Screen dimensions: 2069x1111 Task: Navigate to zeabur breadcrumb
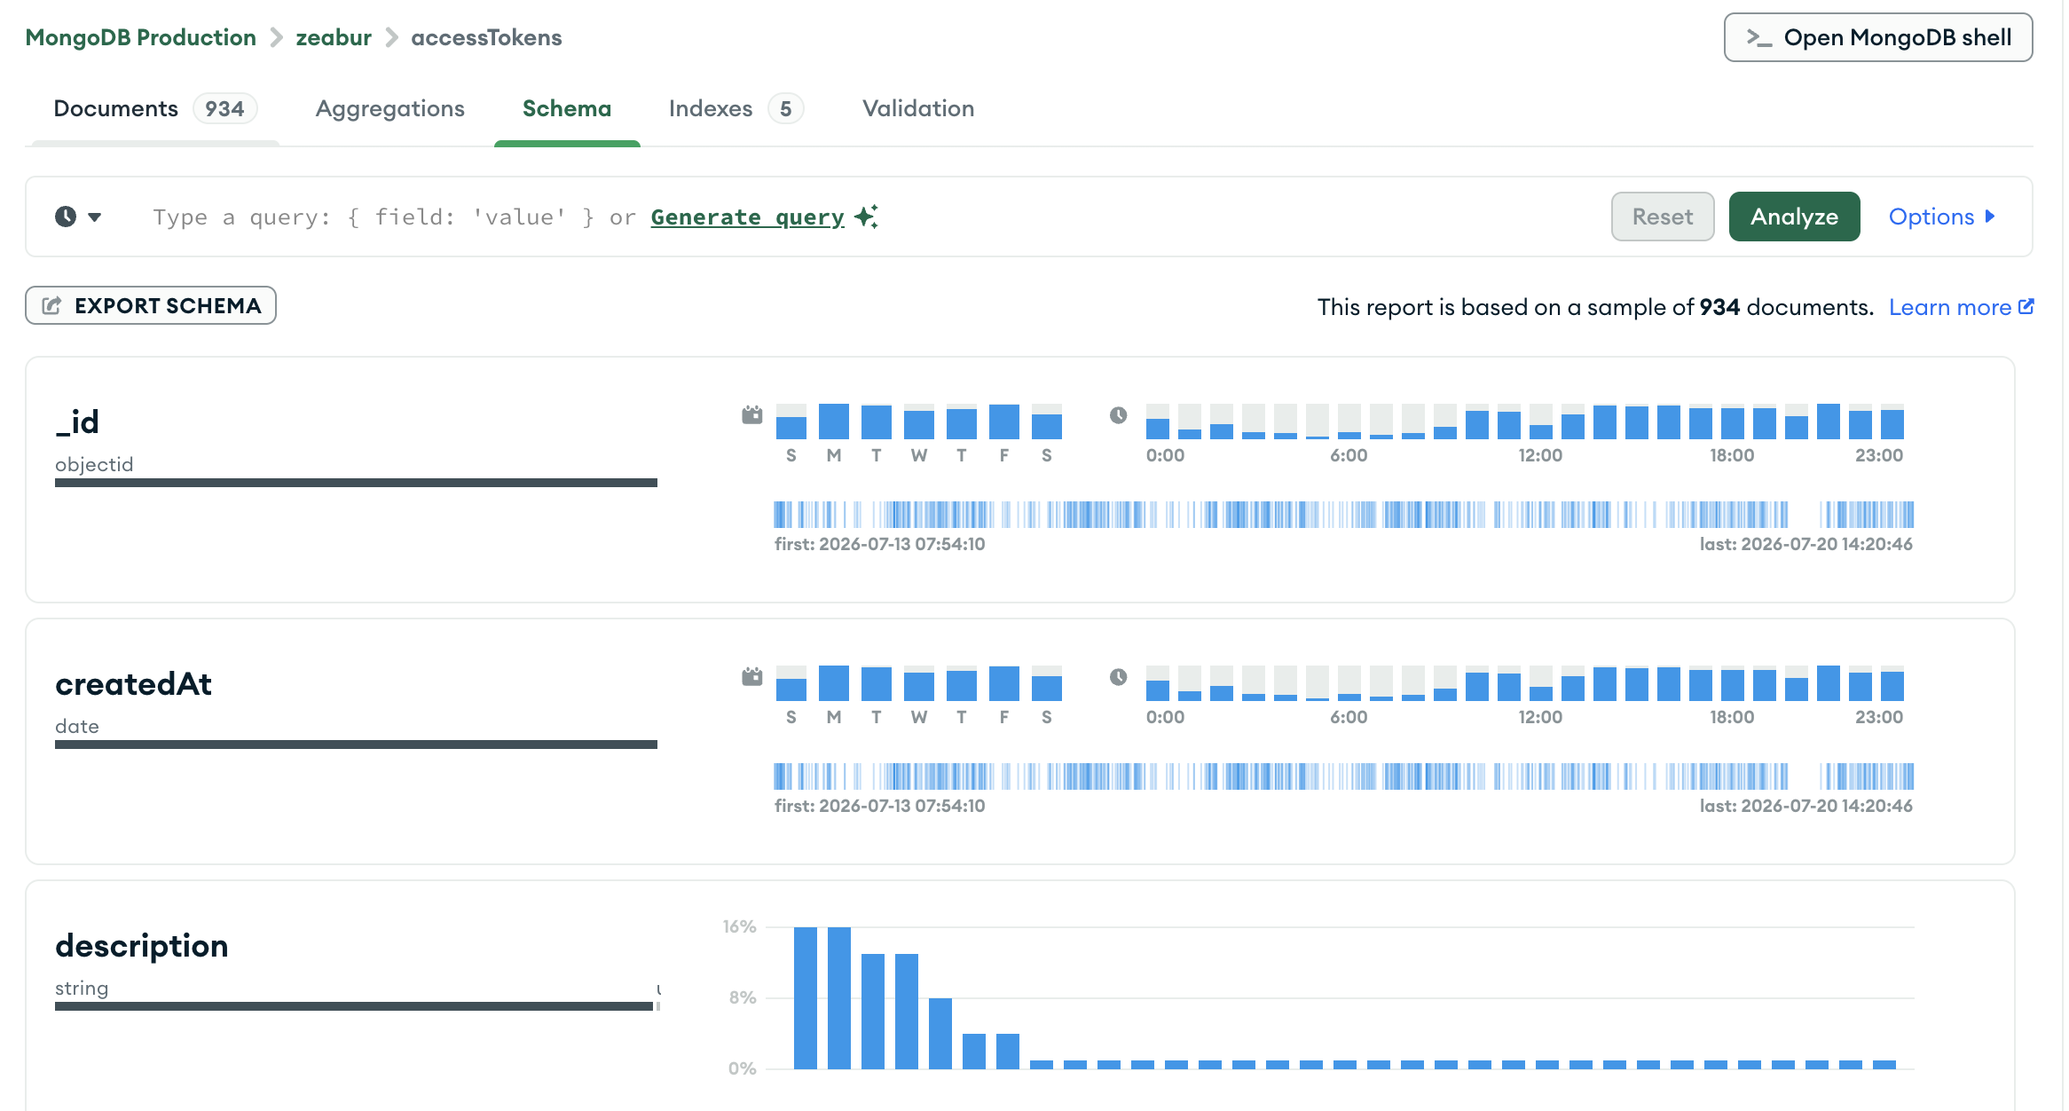pyautogui.click(x=334, y=37)
